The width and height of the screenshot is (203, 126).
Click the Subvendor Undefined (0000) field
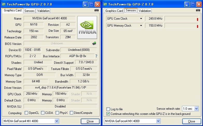click(79, 50)
